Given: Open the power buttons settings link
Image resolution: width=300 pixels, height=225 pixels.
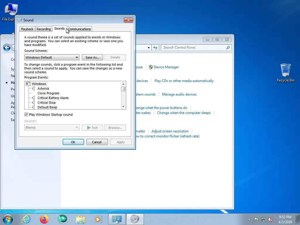Looking at the screenshot, I should coord(161,108).
